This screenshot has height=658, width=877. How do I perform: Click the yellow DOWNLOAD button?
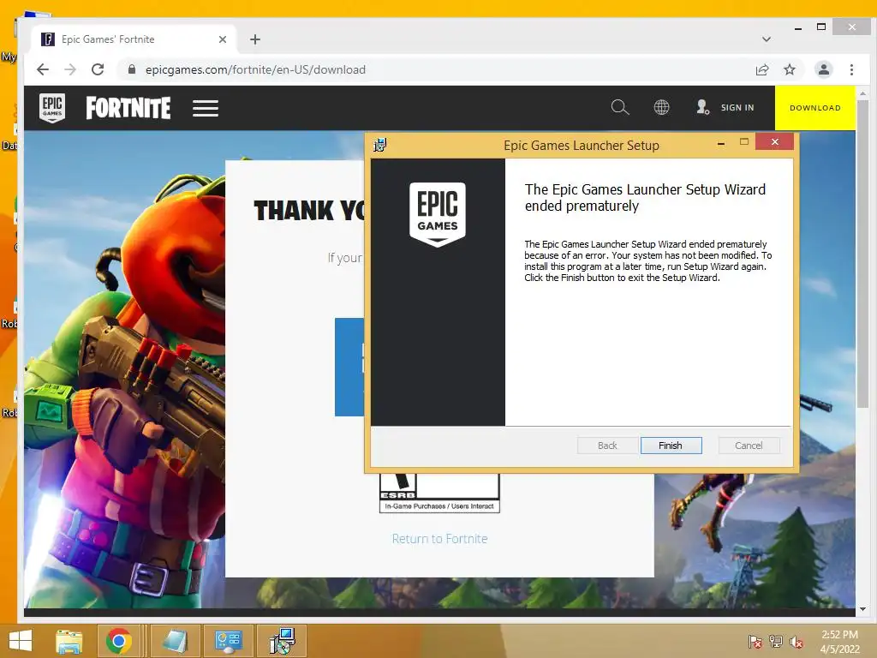[x=815, y=107]
